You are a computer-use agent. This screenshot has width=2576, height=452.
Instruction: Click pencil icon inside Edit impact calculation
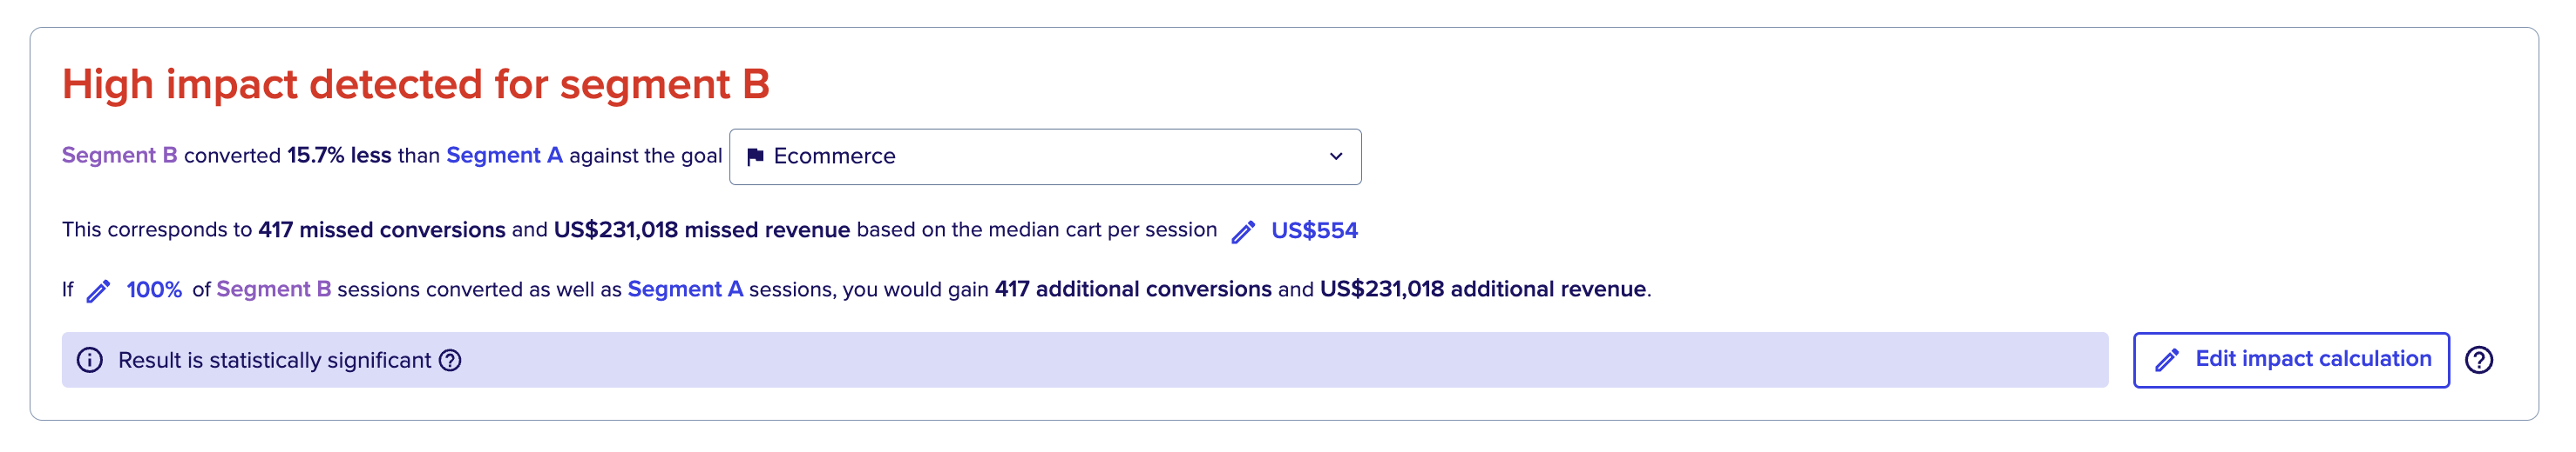click(x=2167, y=360)
